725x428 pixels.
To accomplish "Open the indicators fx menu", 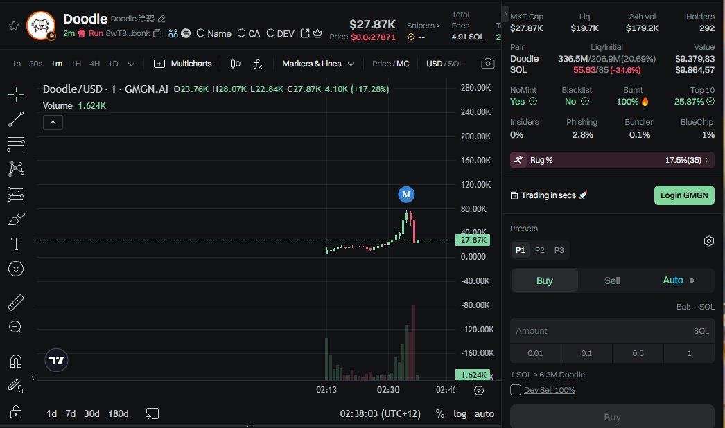I will [x=258, y=64].
